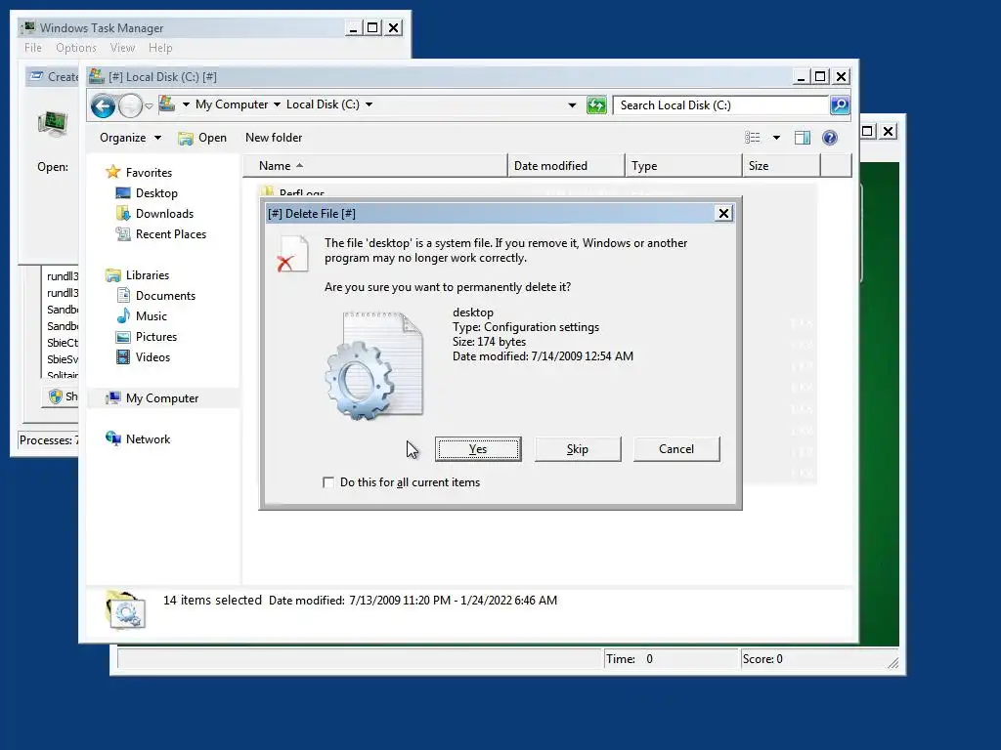Open address bar history dropdown
Viewport: 1001px width, 750px height.
[572, 105]
